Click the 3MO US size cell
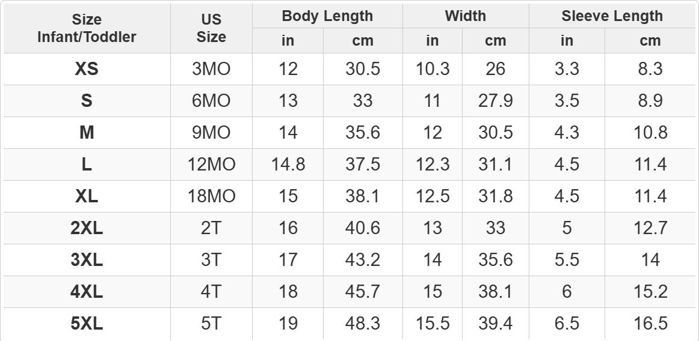 (x=211, y=69)
